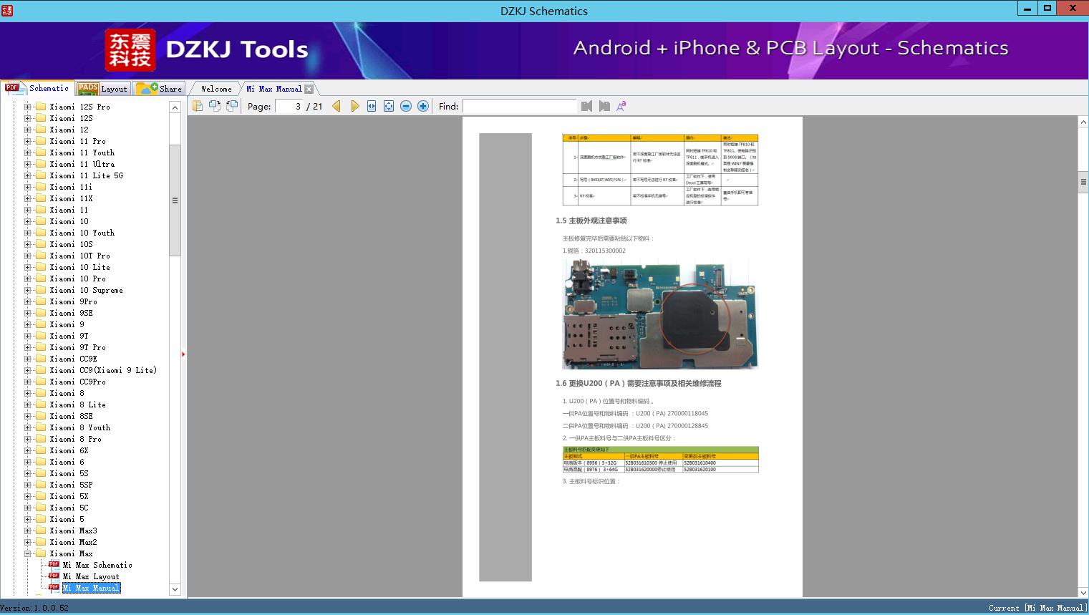Expand the Xiaomi 9T Pro folder
The height and width of the screenshot is (615, 1089).
28,347
